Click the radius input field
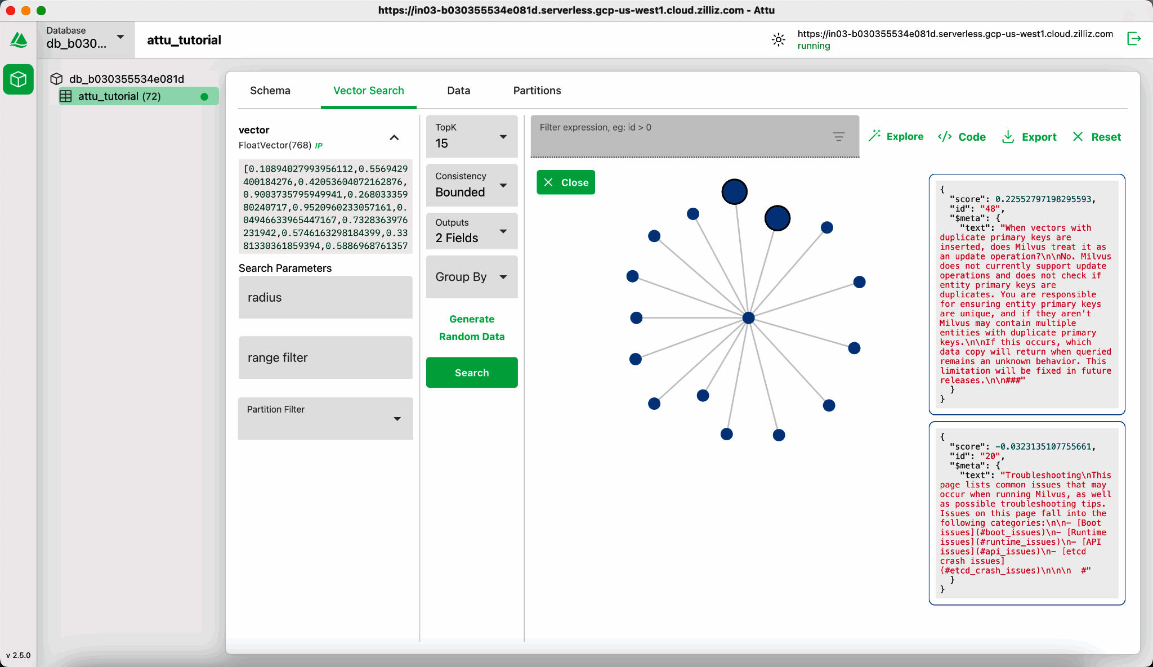Screen dimensions: 1153x667 325,297
